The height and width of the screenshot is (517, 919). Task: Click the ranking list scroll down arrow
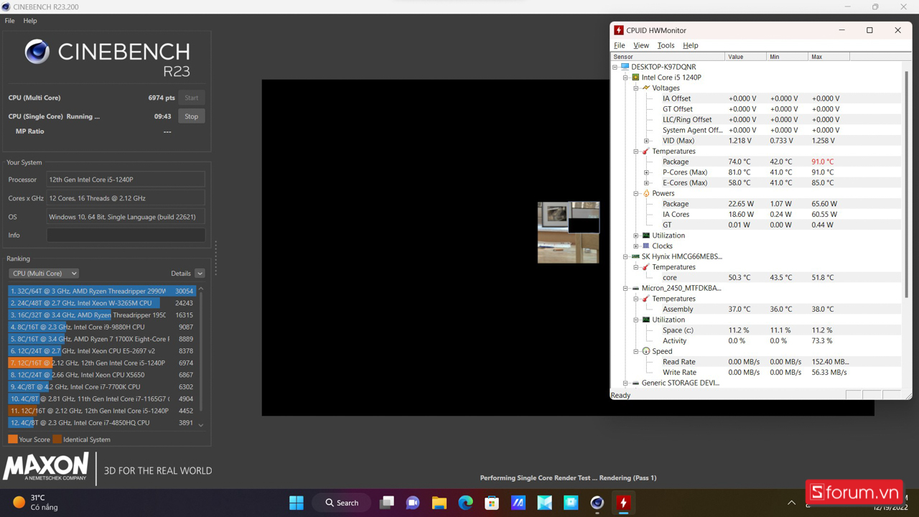[201, 425]
